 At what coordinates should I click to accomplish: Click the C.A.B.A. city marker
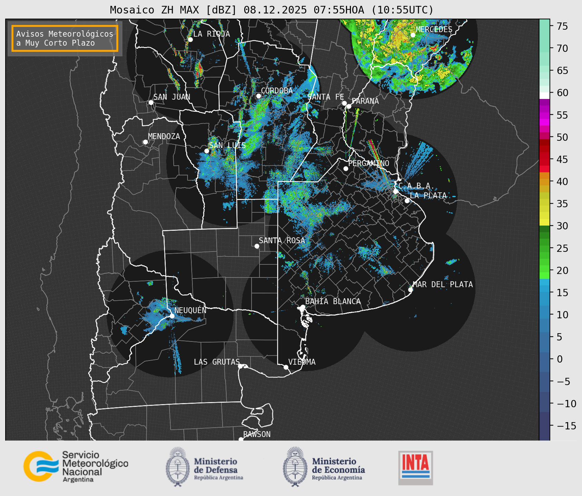396,191
